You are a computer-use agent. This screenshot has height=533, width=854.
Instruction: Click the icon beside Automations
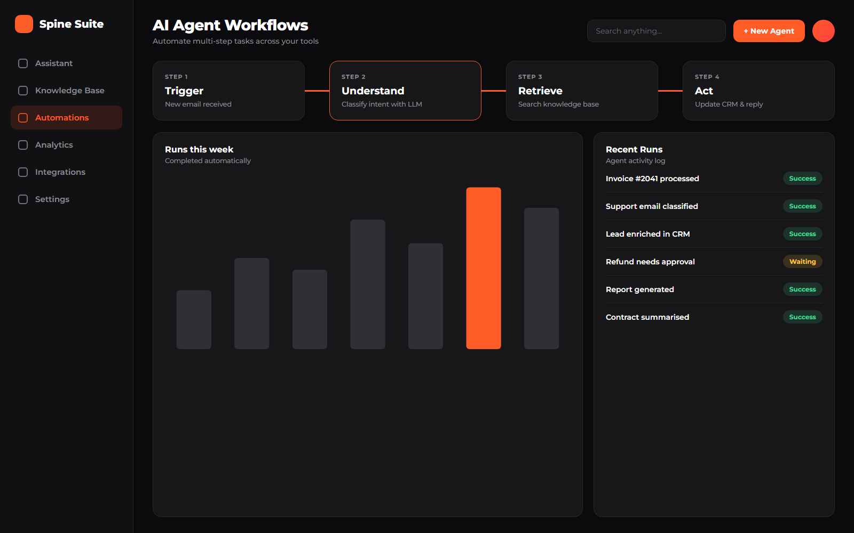pos(23,118)
